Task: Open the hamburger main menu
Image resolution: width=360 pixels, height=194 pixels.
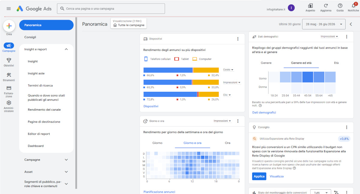Action: click(x=8, y=9)
